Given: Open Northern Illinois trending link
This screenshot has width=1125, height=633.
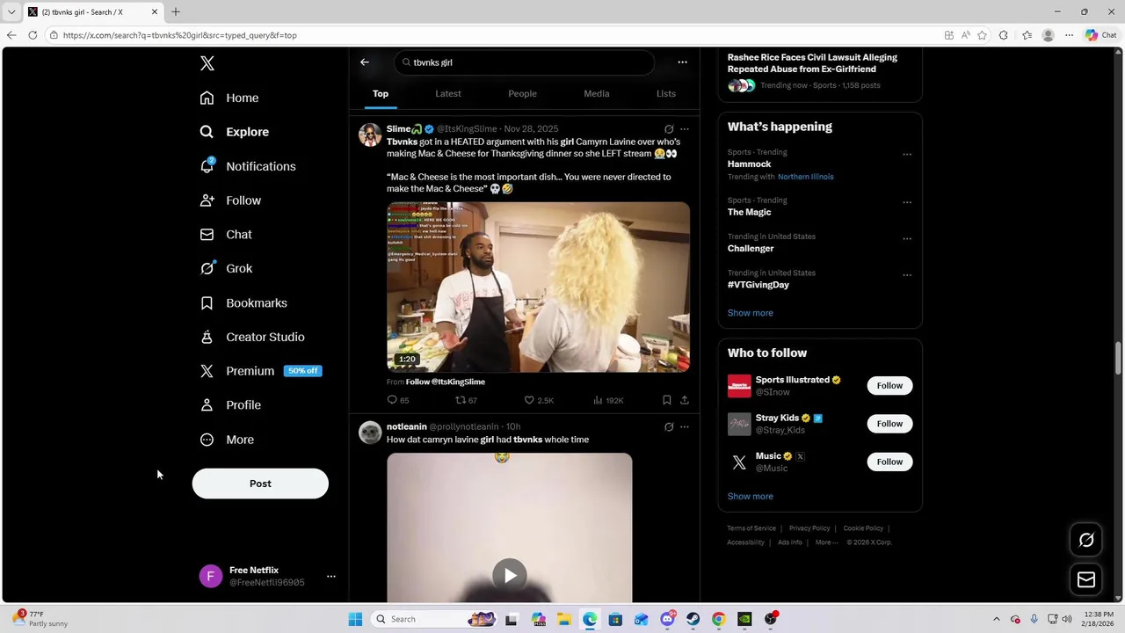Looking at the screenshot, I should point(805,177).
